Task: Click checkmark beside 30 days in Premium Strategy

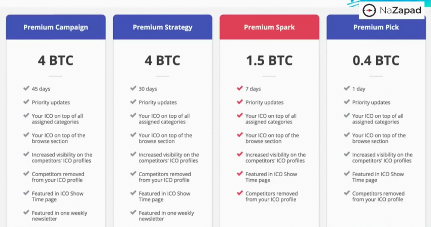Action: click(133, 88)
